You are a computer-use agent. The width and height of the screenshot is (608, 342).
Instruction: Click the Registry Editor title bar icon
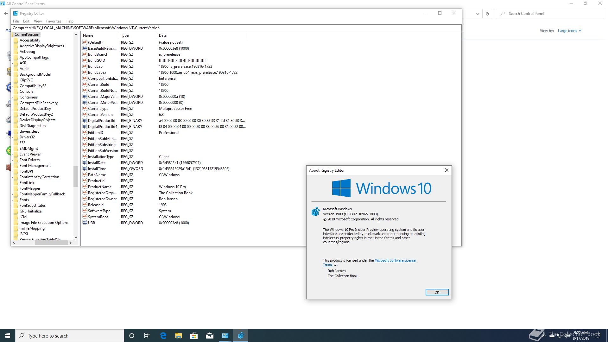(x=16, y=13)
